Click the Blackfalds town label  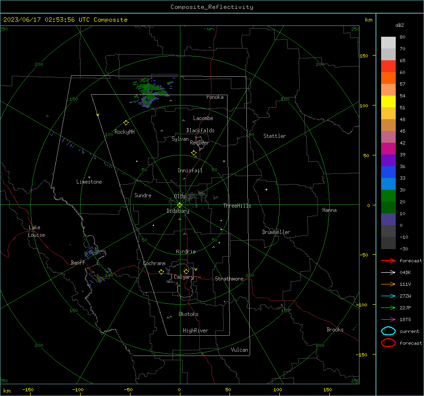(x=200, y=130)
